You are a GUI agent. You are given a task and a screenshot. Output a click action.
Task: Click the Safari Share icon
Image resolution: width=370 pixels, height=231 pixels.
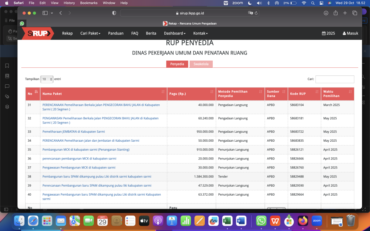335,13
